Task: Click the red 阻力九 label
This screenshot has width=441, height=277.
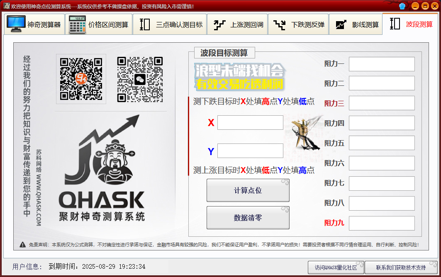Action: pos(334,223)
